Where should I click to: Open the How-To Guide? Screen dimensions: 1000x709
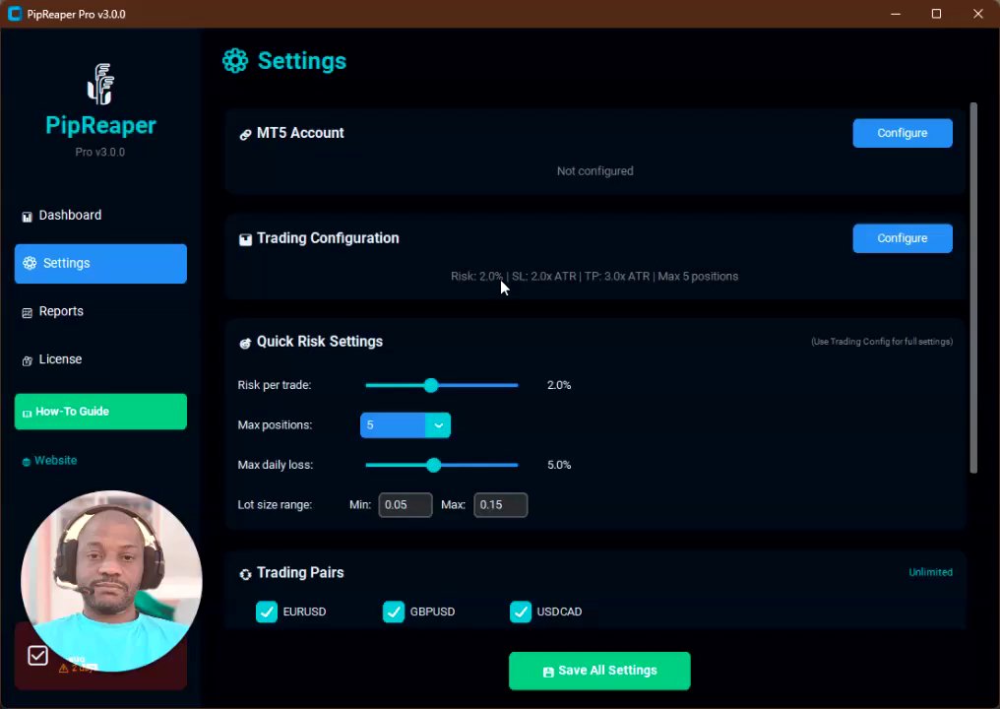(x=100, y=412)
